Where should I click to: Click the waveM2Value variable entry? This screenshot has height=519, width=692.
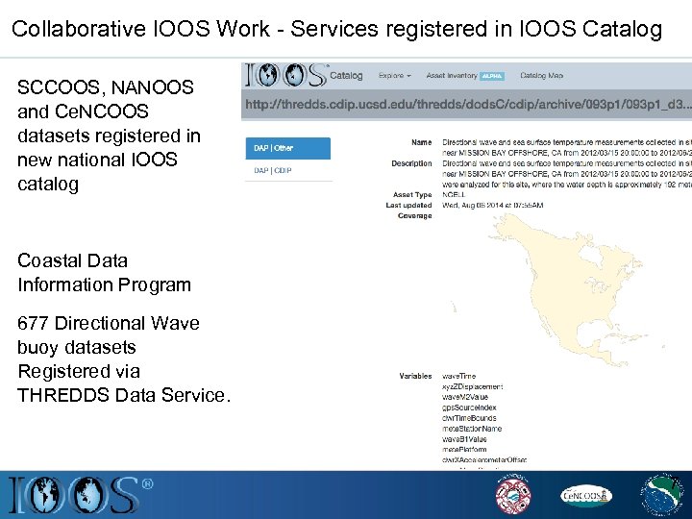[x=465, y=397]
